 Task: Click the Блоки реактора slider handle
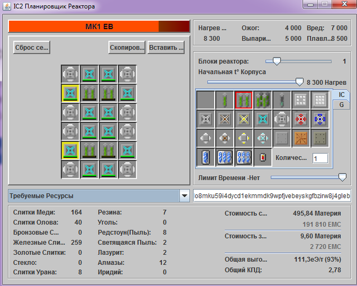point(277,61)
